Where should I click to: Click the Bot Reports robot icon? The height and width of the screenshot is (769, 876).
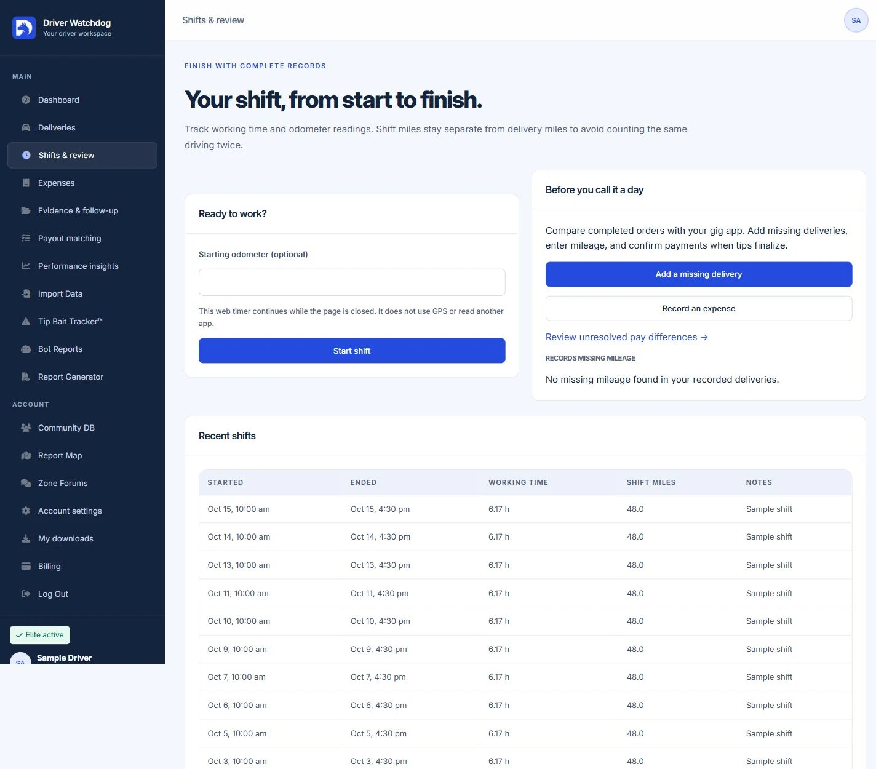(x=26, y=349)
